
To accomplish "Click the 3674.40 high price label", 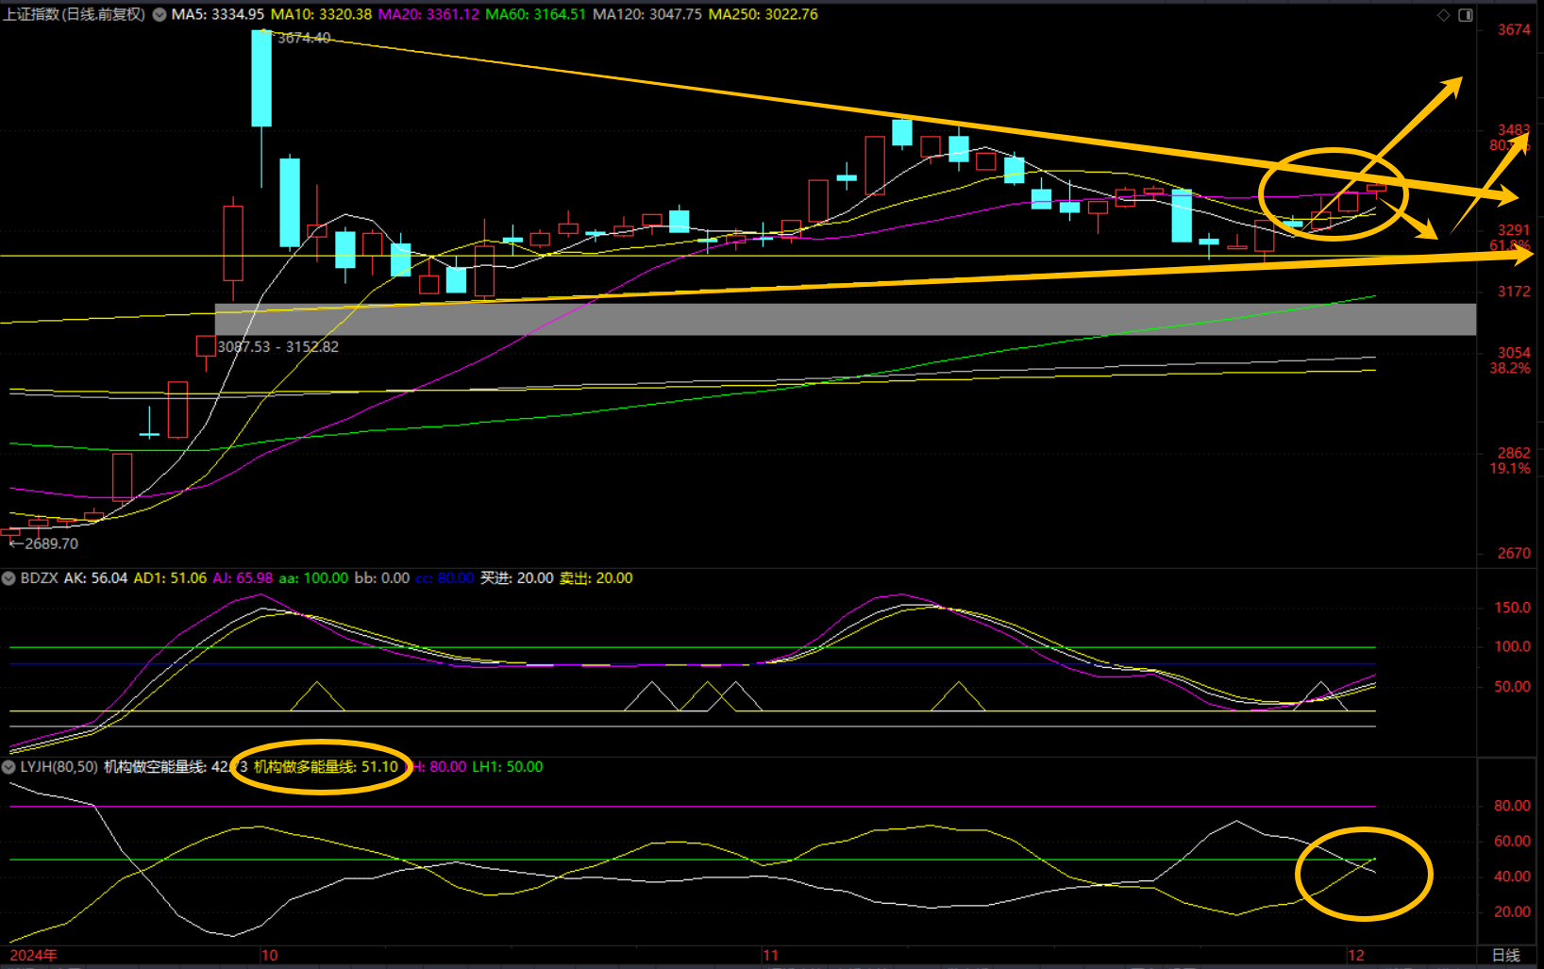I will point(304,38).
